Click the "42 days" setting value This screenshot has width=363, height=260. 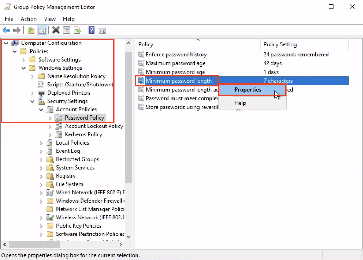coord(272,63)
